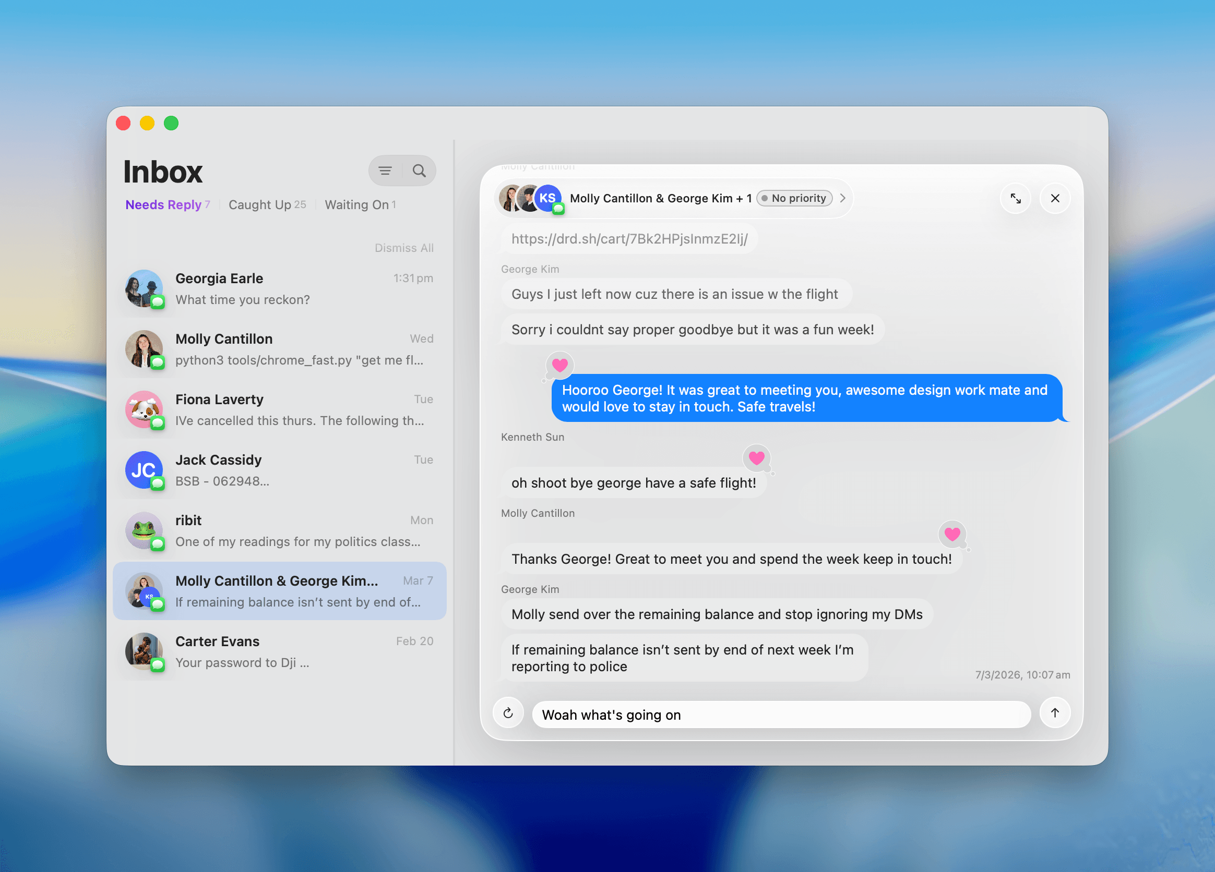Expand conversation to full screen with diagonal arrows icon
The height and width of the screenshot is (872, 1215).
point(1016,198)
